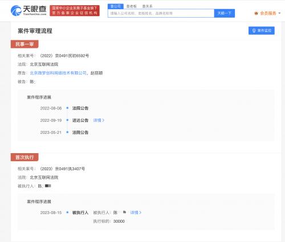Click the Tianyancha logo icon
The image size is (285, 242).
[16, 11]
